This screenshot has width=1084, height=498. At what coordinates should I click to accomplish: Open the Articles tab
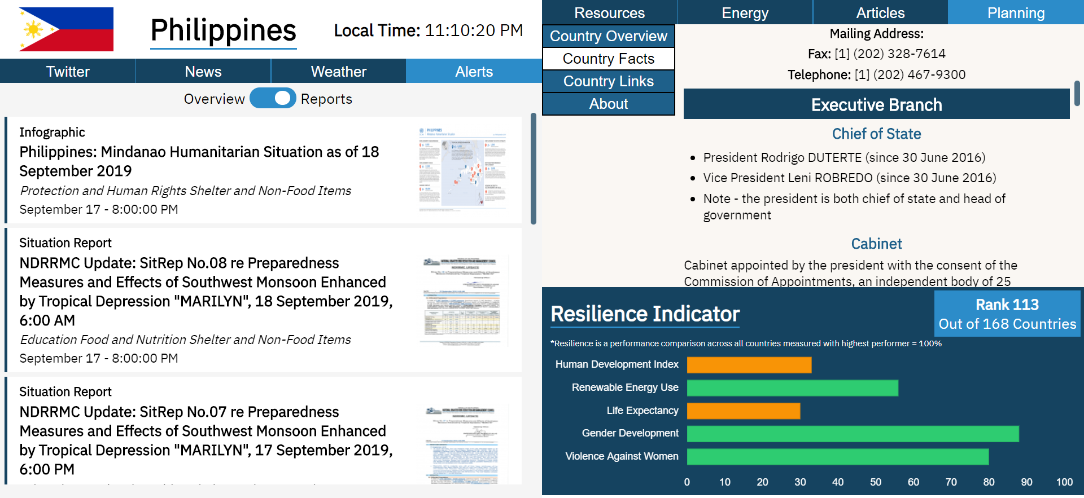pos(880,12)
